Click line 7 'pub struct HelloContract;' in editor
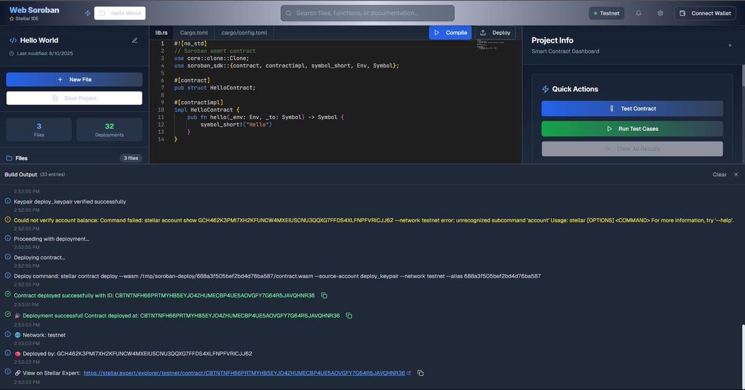Viewport: 745px width, 390px height. click(215, 87)
